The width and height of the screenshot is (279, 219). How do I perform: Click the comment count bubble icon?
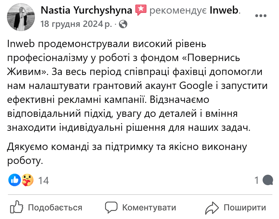[x=268, y=179]
